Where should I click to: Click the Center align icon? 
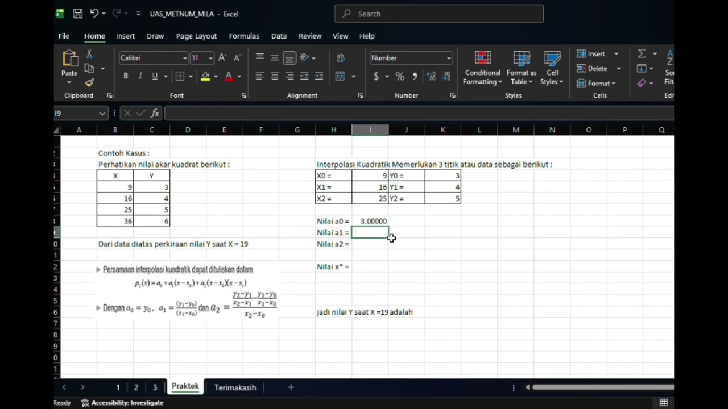point(275,76)
